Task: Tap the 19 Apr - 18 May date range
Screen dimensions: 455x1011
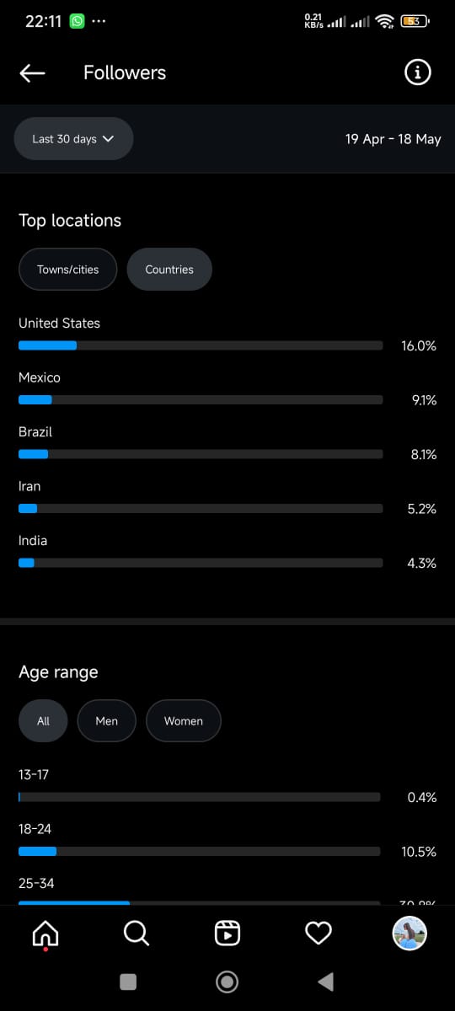Action: click(x=393, y=139)
